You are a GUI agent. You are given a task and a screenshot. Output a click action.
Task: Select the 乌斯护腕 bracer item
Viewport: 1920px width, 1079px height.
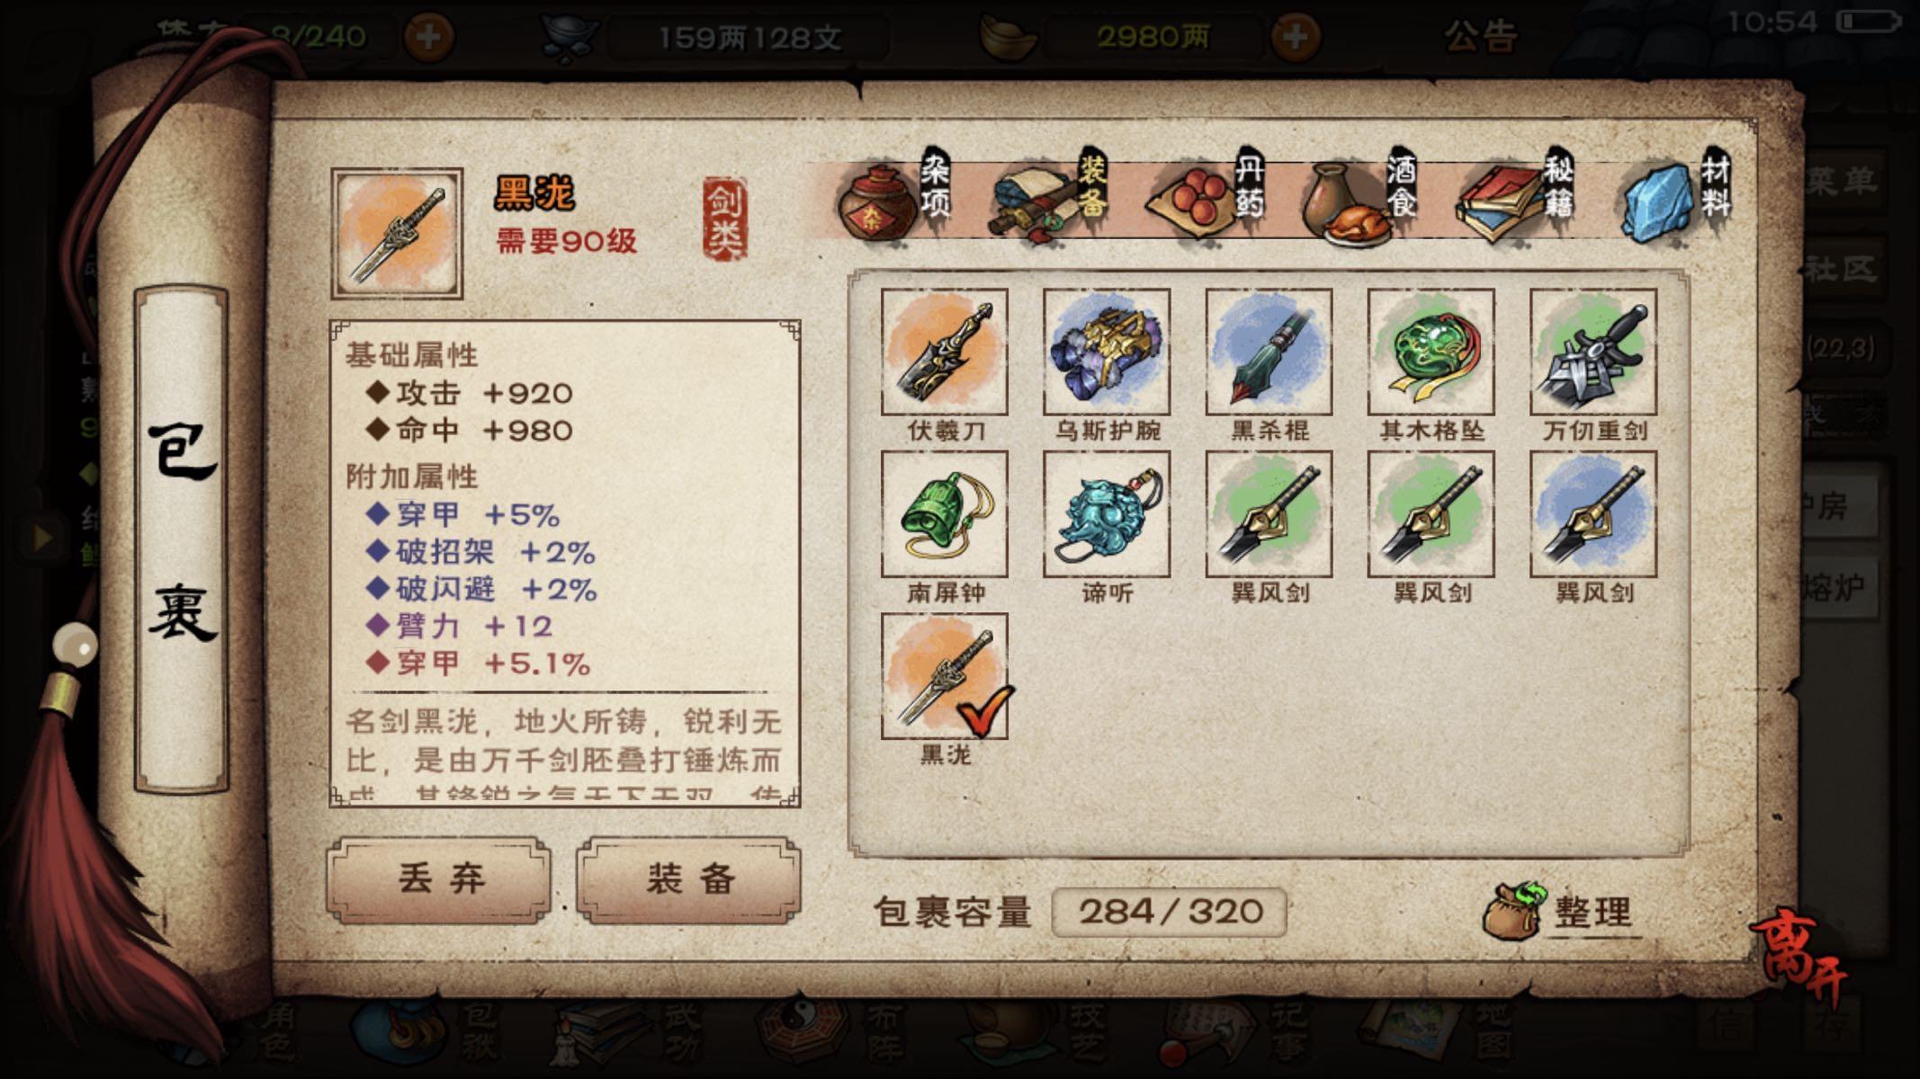pos(1107,352)
